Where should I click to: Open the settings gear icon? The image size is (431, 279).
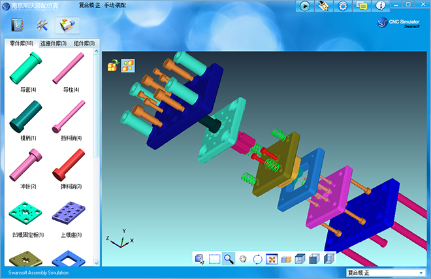(x=342, y=6)
